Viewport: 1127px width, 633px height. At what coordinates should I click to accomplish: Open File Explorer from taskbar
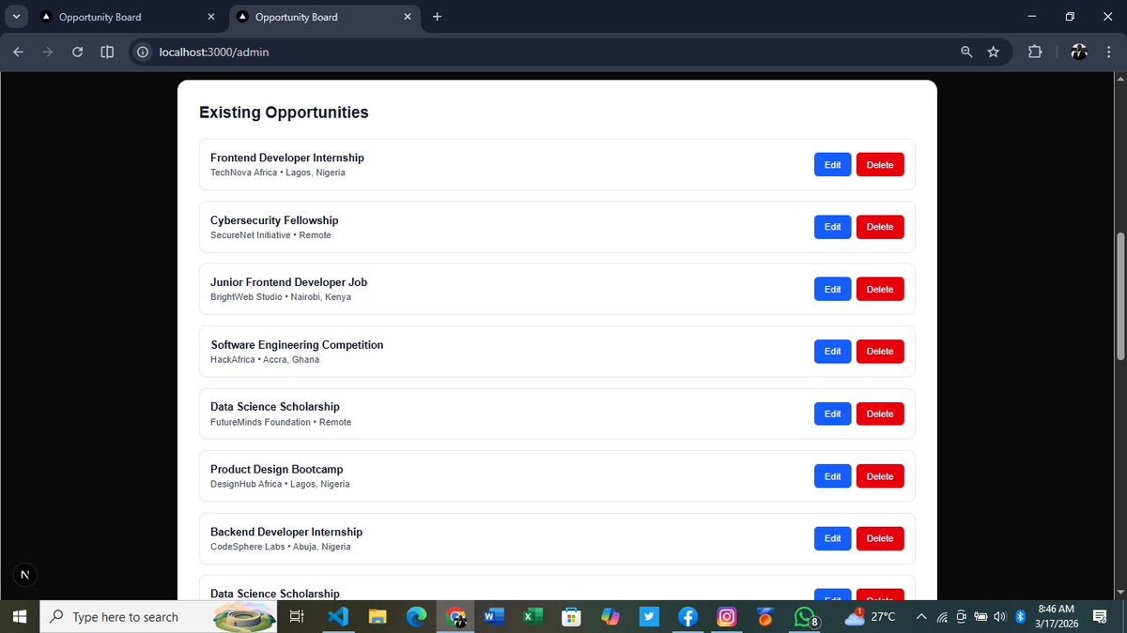tap(378, 617)
